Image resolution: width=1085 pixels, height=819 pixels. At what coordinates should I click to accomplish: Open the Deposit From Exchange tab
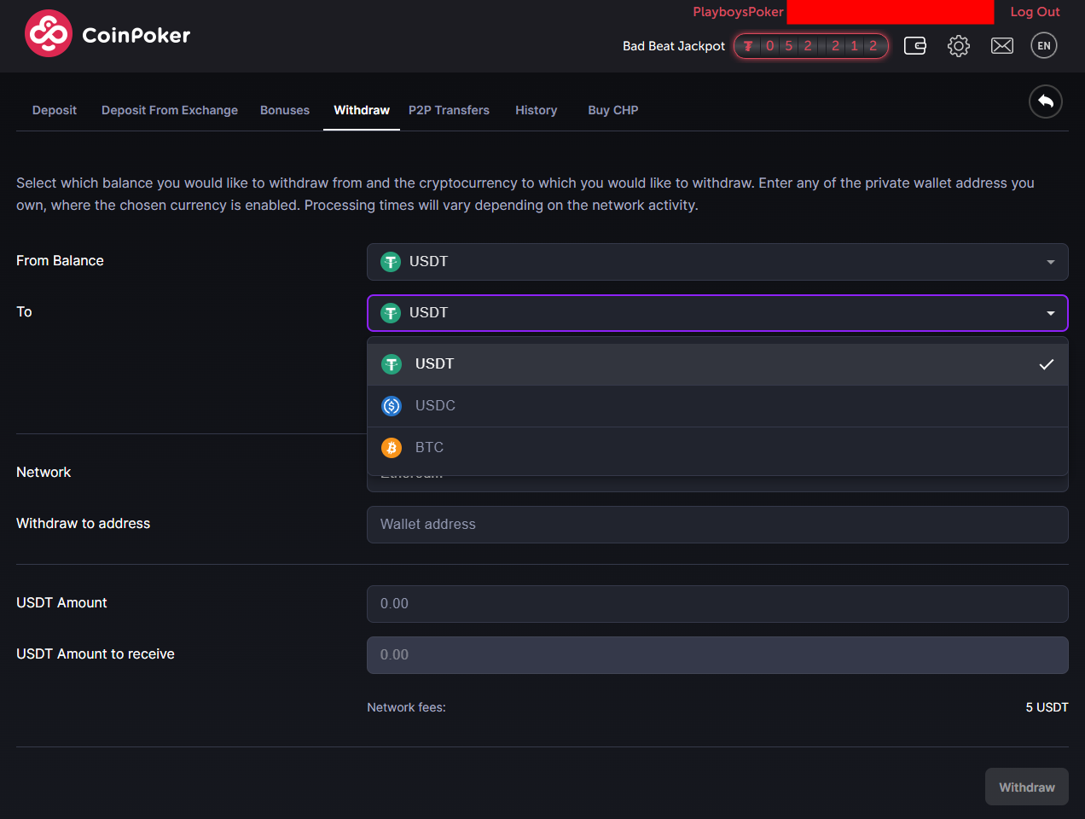tap(170, 110)
